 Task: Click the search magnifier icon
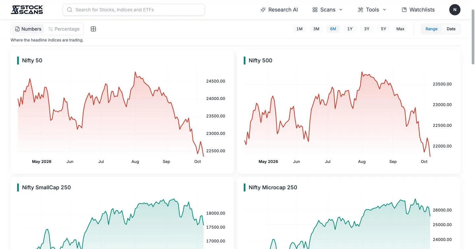coord(70,10)
